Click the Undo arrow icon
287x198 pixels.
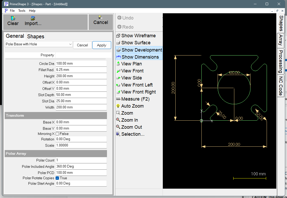click(119, 18)
